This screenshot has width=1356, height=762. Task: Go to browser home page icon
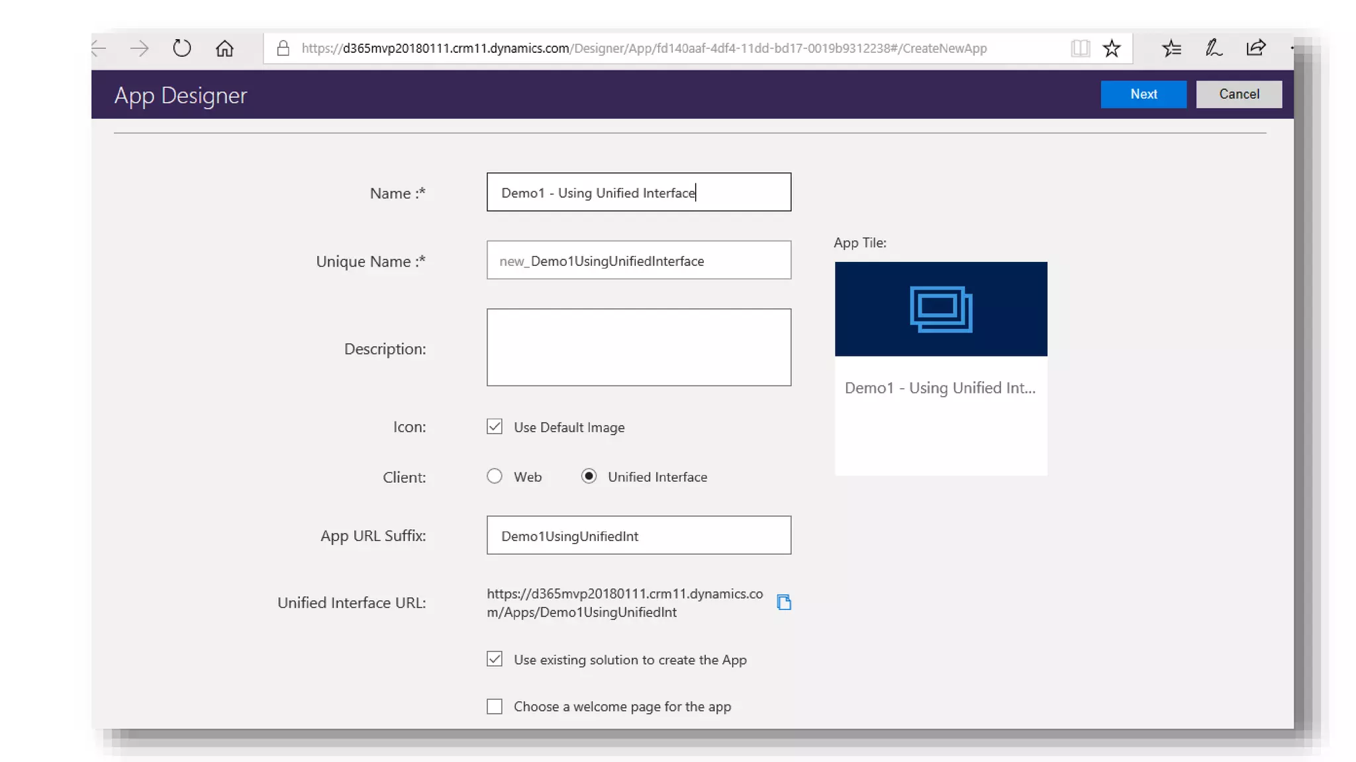[224, 48]
